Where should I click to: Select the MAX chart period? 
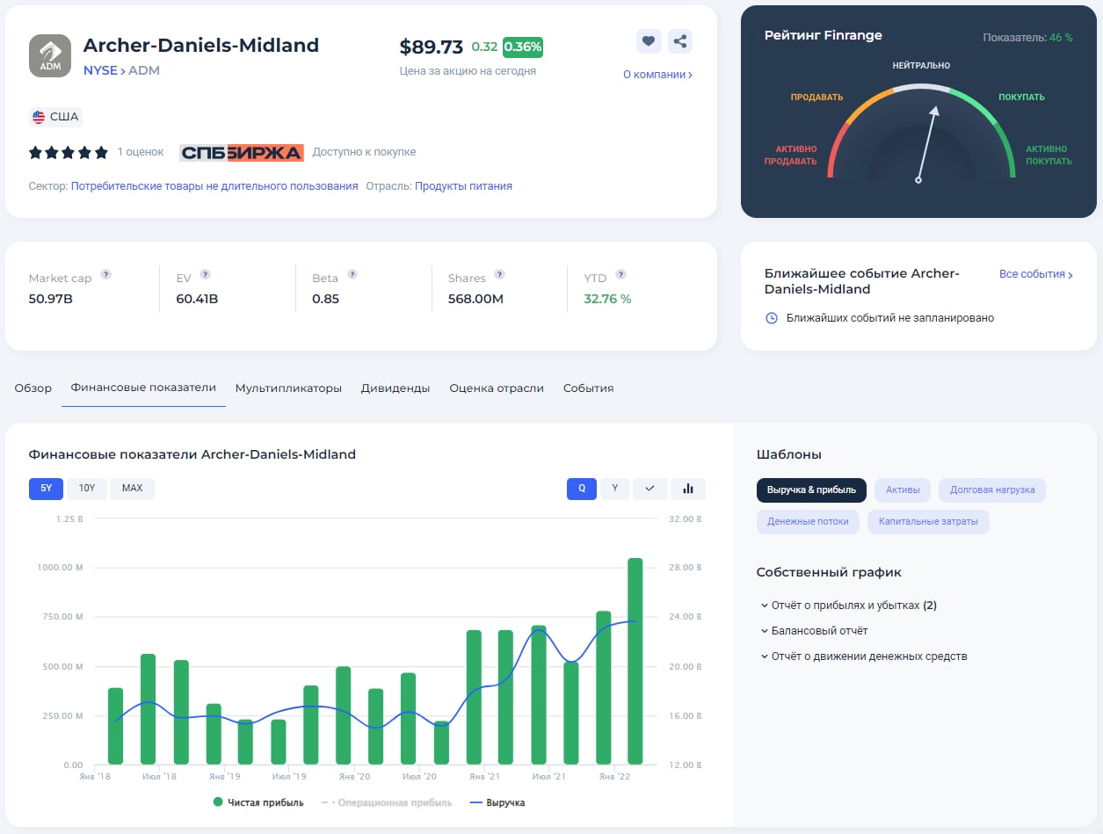[x=132, y=488]
